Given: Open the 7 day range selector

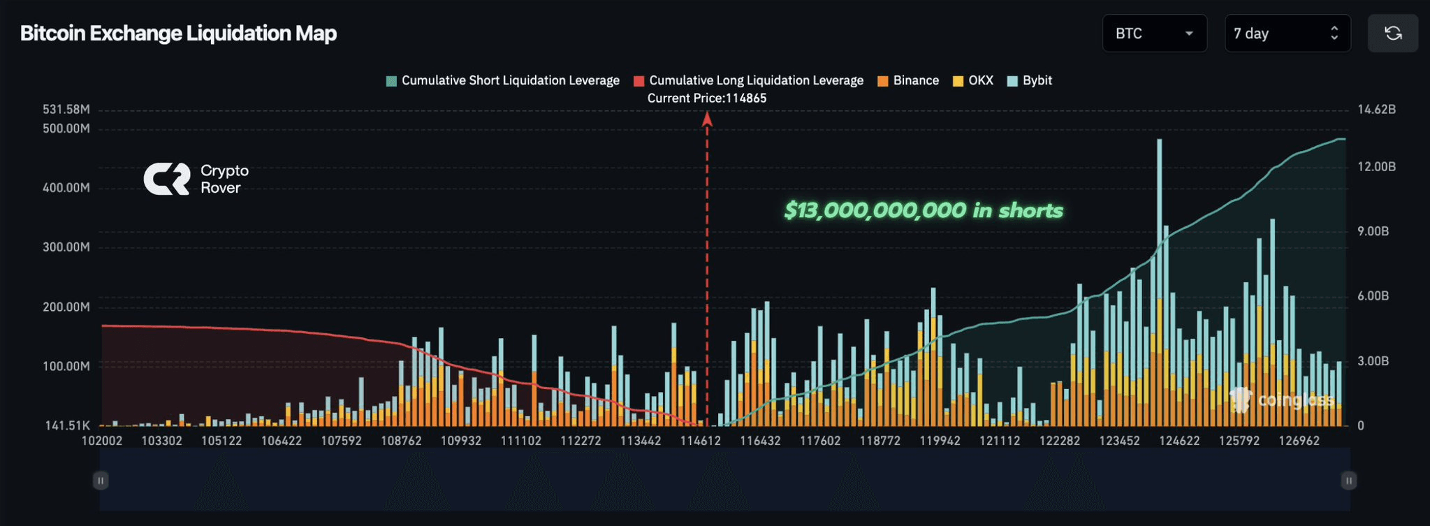Looking at the screenshot, I should pos(1277,33).
